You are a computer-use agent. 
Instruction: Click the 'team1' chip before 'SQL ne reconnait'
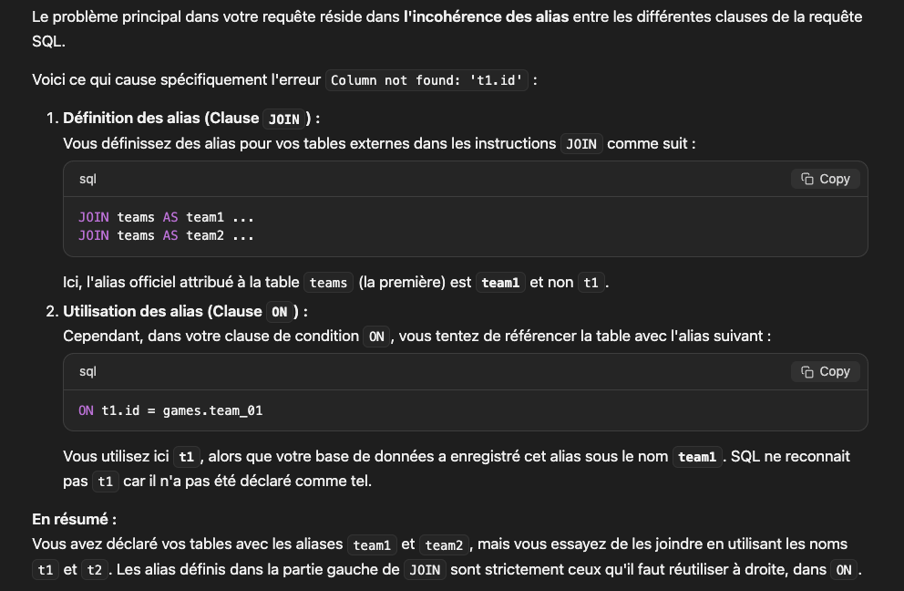click(x=697, y=456)
